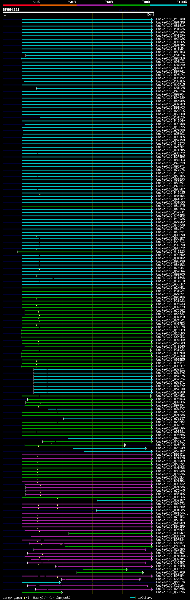This screenshot has height=600, width=190.
Task: Select label UniRef100_B7JAC9
Action: (x=170, y=573)
